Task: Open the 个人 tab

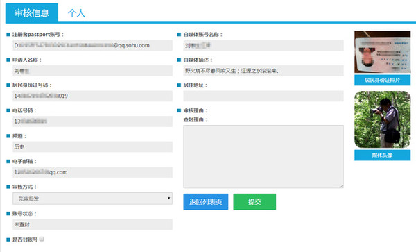Action: pyautogui.click(x=76, y=13)
